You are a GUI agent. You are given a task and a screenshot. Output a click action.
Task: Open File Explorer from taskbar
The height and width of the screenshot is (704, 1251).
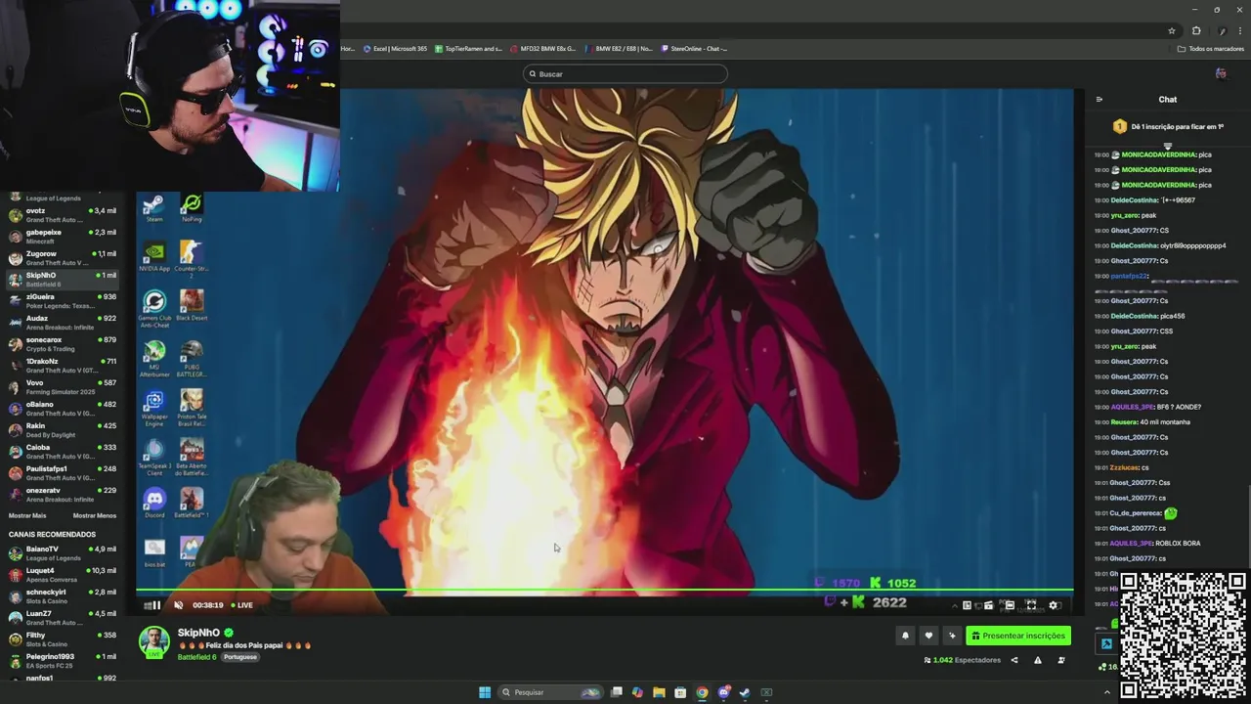click(x=659, y=692)
